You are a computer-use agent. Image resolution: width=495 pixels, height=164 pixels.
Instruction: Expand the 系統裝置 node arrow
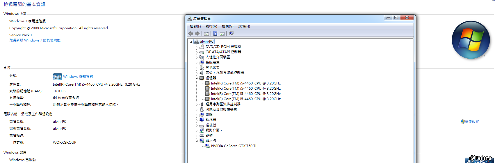click(197, 63)
